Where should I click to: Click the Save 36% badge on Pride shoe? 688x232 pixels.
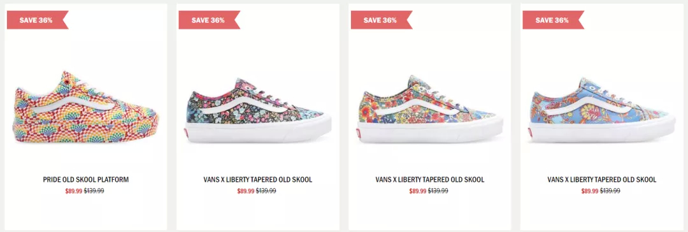coord(38,20)
